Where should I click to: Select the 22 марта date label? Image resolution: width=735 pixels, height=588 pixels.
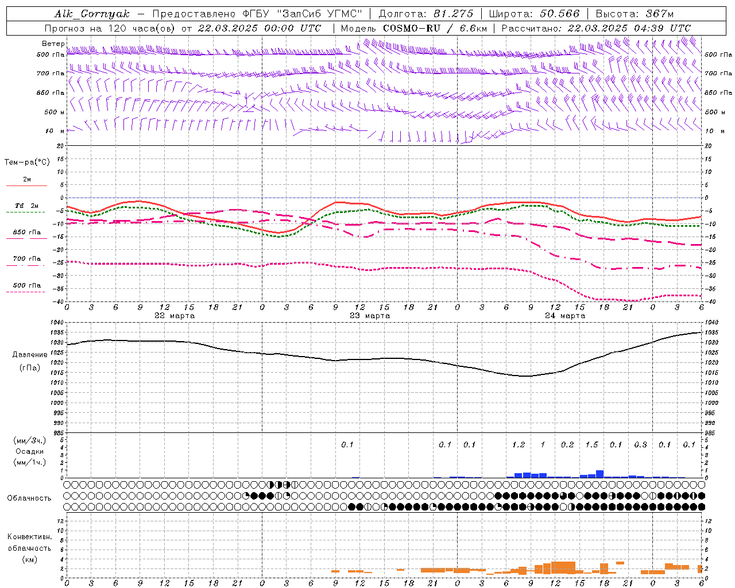click(x=175, y=316)
